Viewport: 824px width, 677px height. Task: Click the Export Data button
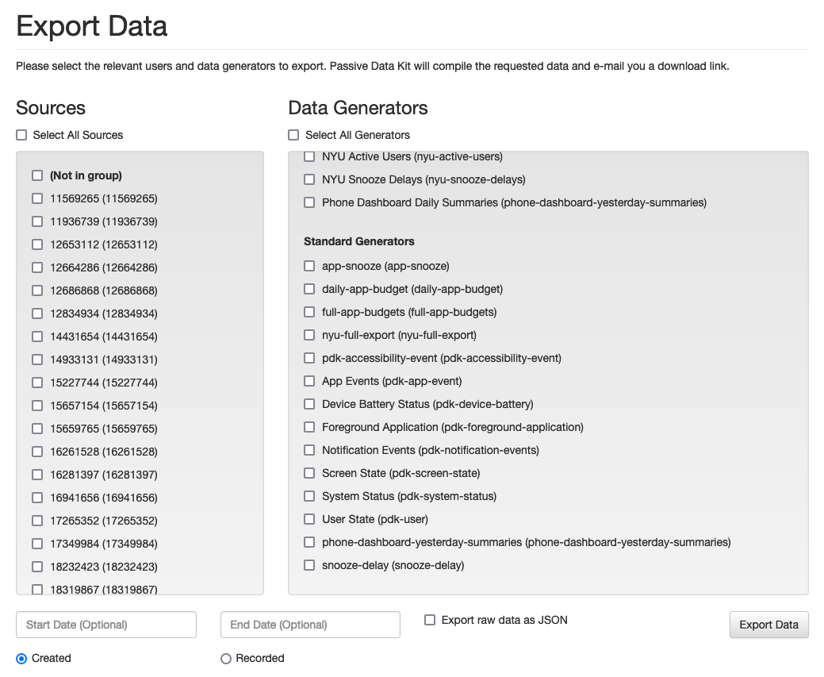click(768, 625)
